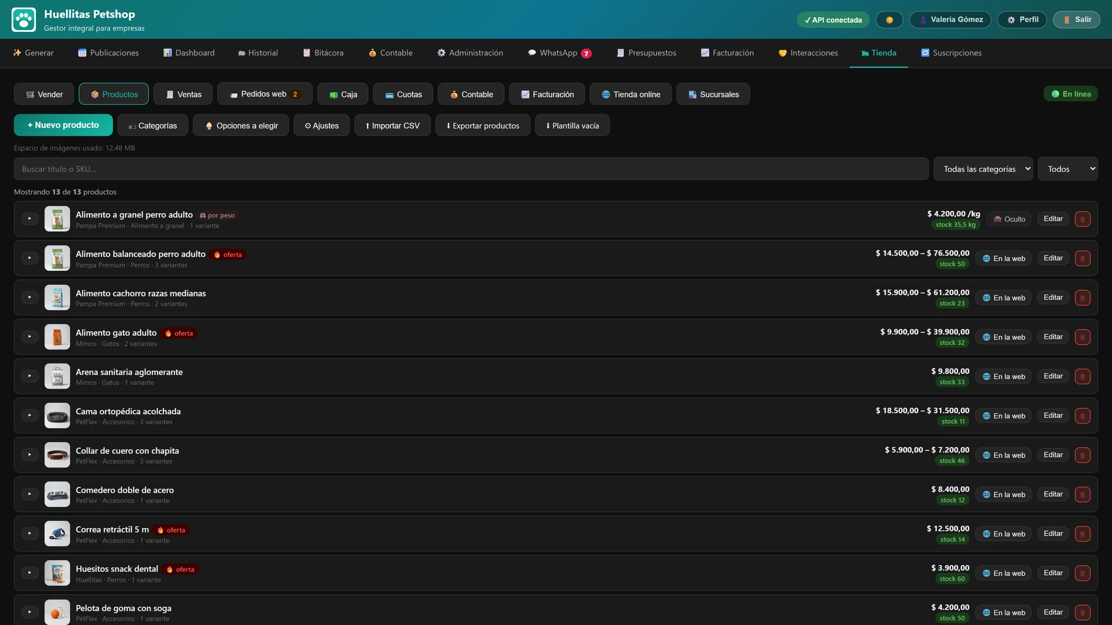The height and width of the screenshot is (625, 1112).
Task: Toggle the sun theme icon button
Action: (889, 20)
